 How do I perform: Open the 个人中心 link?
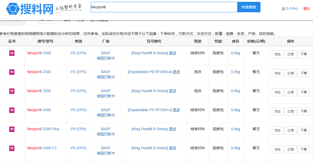[x=292, y=9]
